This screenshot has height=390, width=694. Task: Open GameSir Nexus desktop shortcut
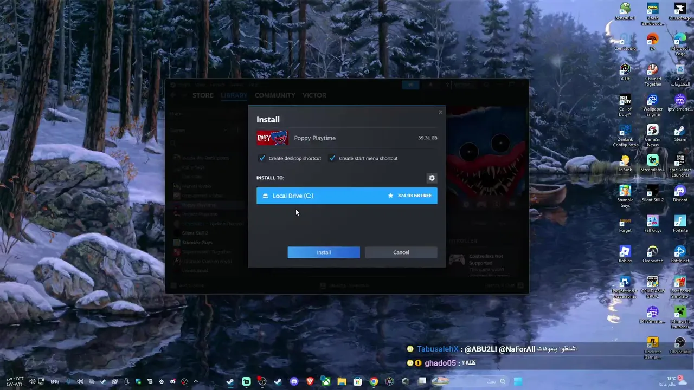tap(653, 135)
